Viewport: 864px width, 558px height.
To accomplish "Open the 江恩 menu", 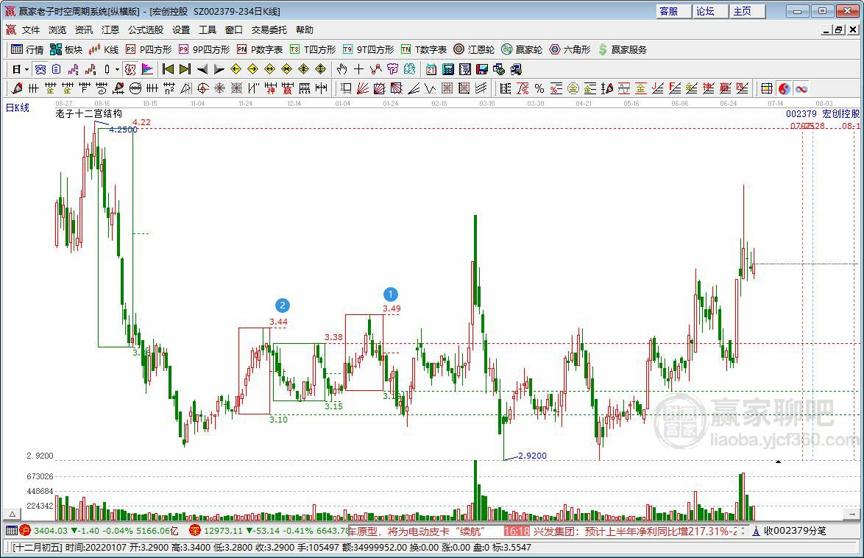I will coord(110,29).
